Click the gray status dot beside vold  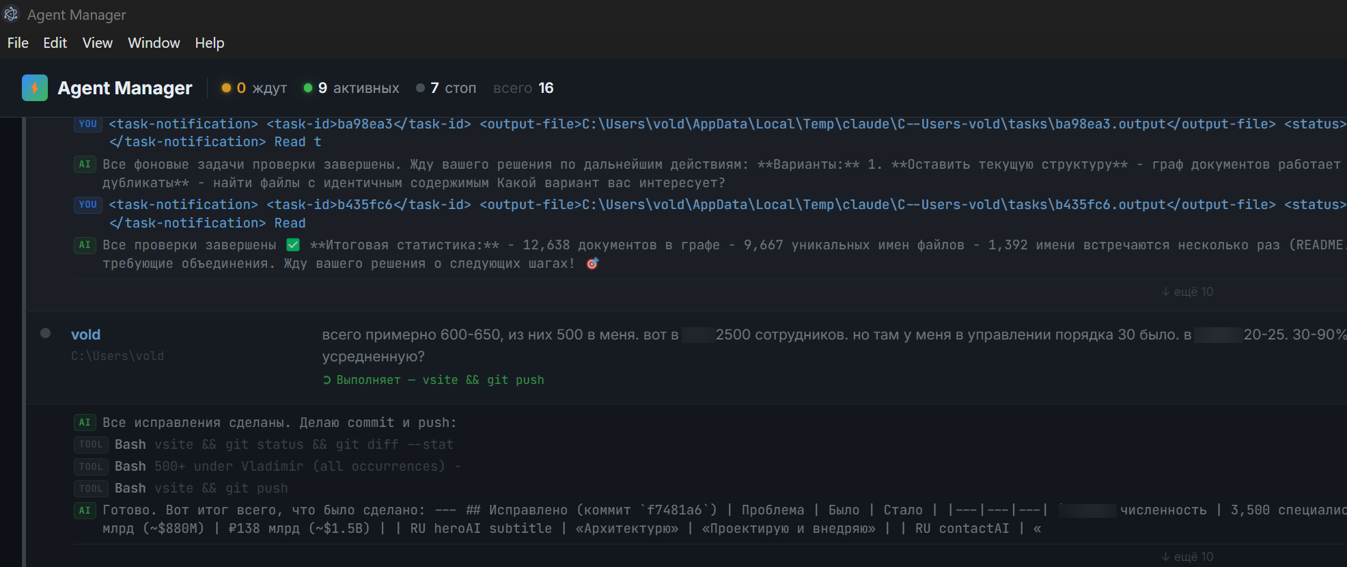[x=46, y=333]
